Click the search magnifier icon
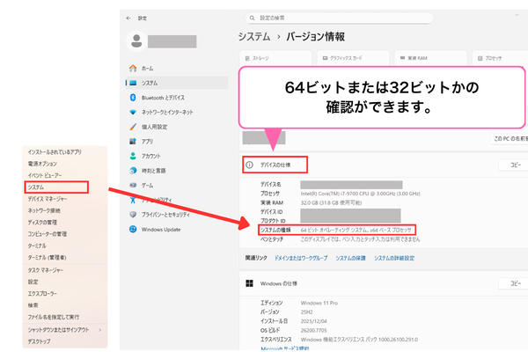 [252, 18]
